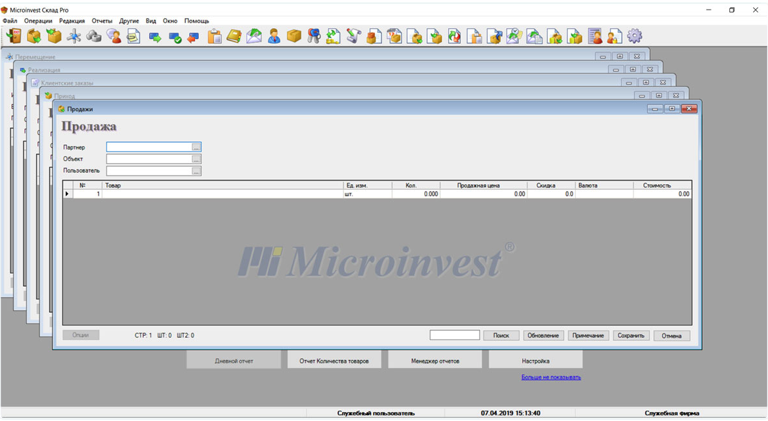The image size is (768, 421).
Task: Click the Товар cell in row 1
Action: [x=222, y=194]
